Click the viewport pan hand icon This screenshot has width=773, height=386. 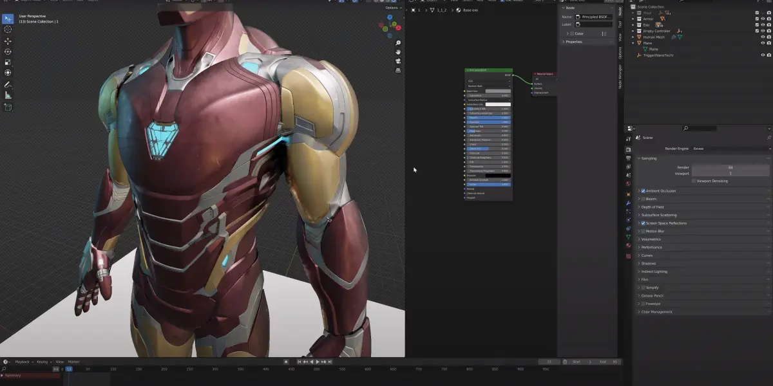(399, 51)
